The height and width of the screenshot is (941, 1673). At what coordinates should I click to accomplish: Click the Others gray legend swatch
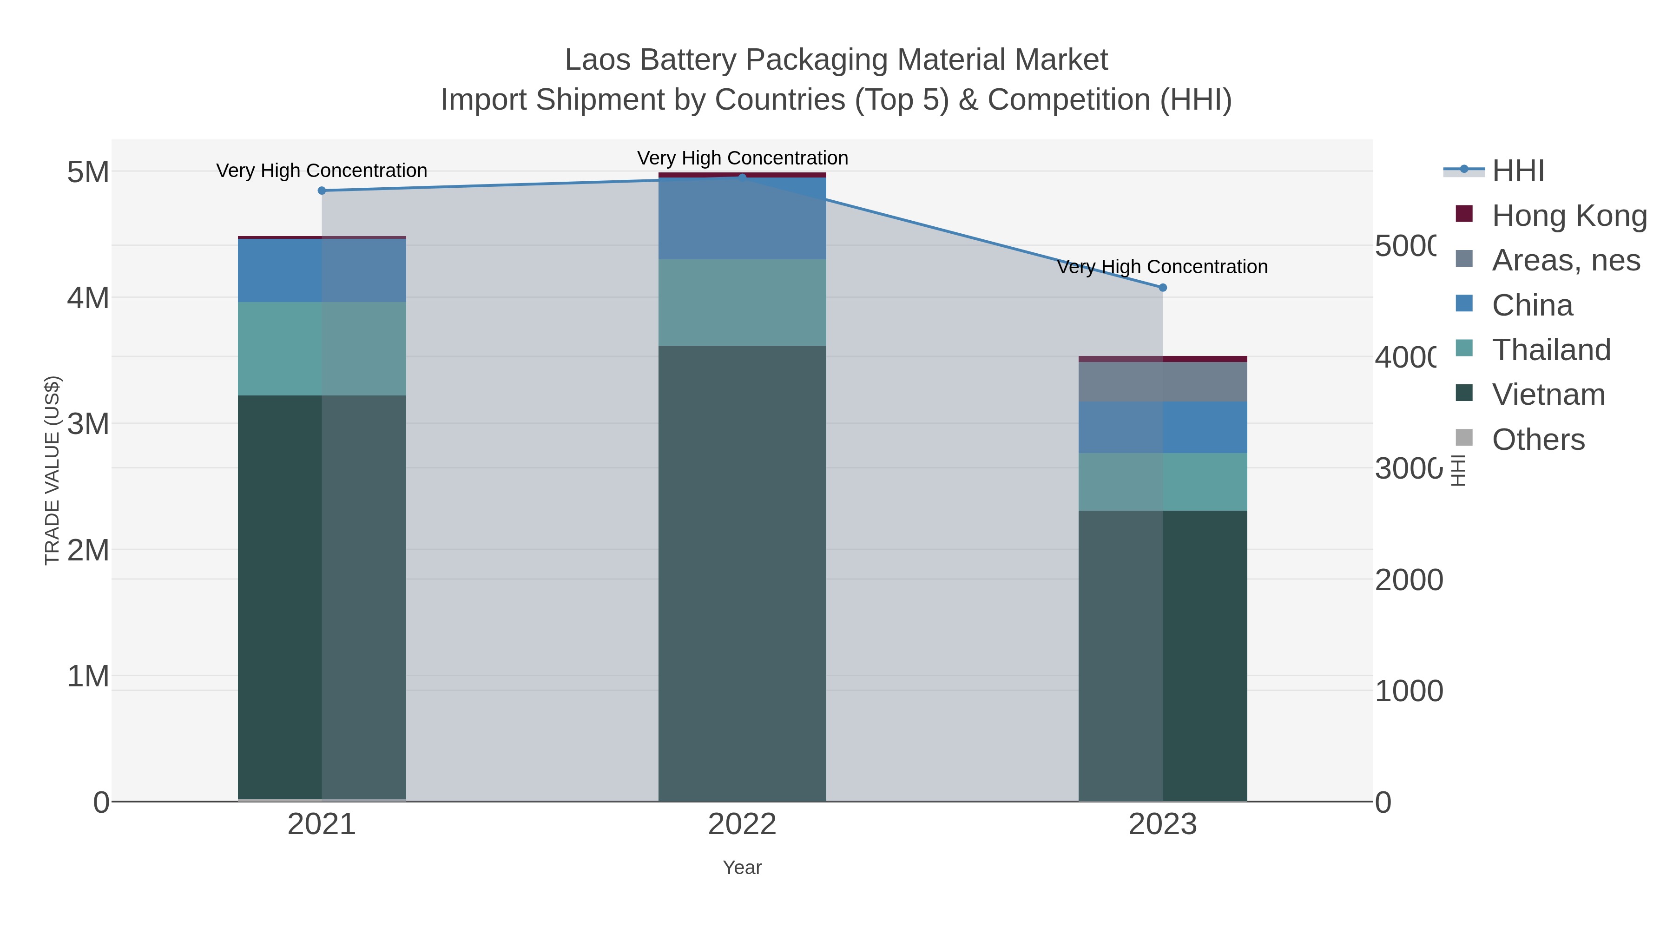[x=1464, y=438]
